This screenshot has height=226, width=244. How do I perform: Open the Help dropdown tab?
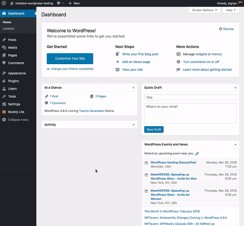point(231,10)
